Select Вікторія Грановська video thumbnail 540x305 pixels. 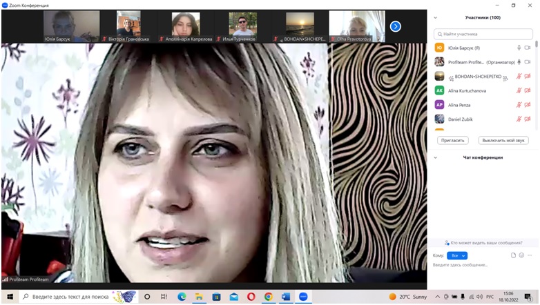click(x=128, y=26)
